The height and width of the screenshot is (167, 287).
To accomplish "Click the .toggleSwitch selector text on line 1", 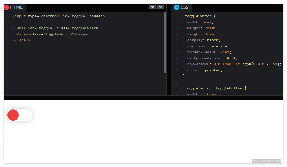I will click(x=197, y=16).
